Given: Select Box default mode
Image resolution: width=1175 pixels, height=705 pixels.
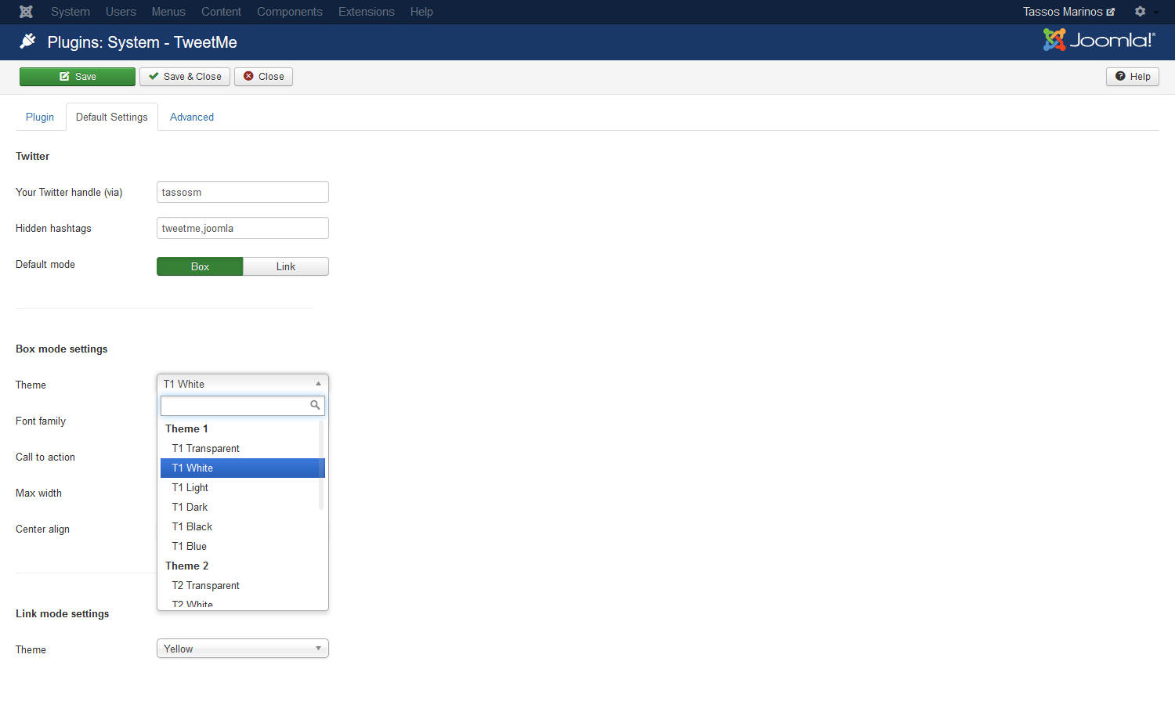Looking at the screenshot, I should coord(200,266).
